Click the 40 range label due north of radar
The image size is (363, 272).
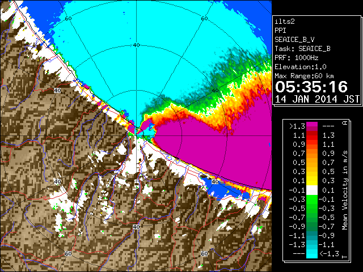coord(137,45)
